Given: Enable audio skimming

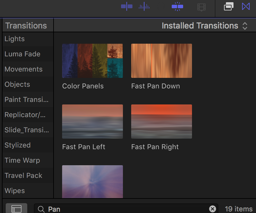Looking at the screenshot, I should pyautogui.click(x=144, y=6).
